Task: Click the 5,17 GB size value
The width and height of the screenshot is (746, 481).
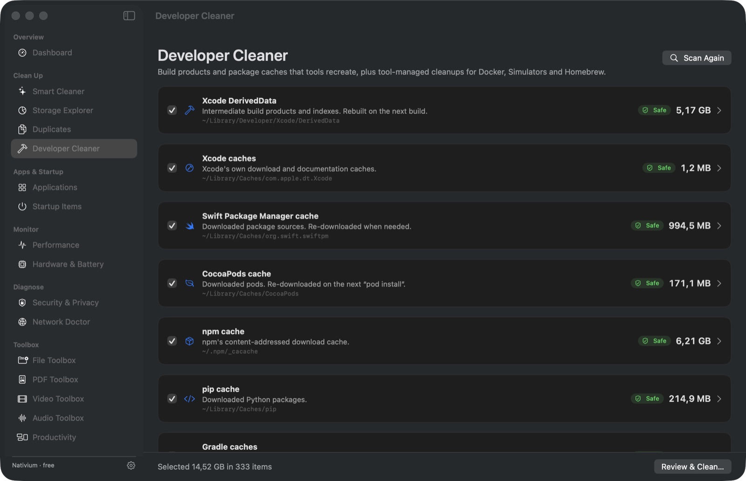Action: pyautogui.click(x=693, y=110)
